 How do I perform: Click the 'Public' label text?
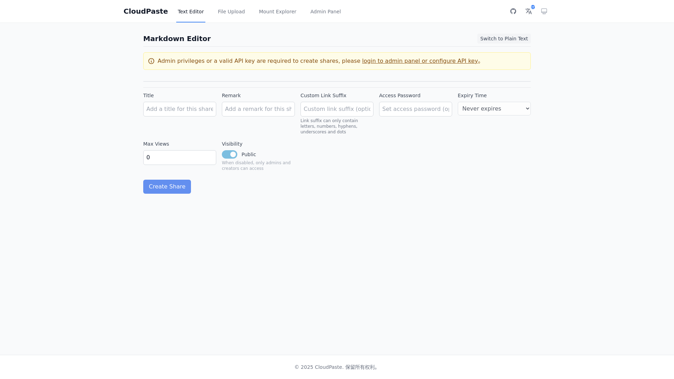249,154
